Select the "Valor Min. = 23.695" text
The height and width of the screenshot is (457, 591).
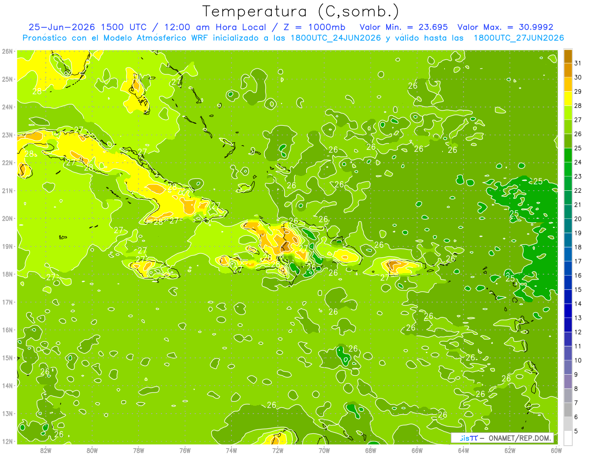(x=404, y=27)
